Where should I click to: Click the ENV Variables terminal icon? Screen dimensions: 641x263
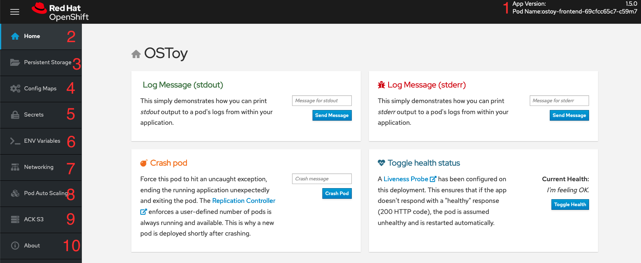coord(15,141)
